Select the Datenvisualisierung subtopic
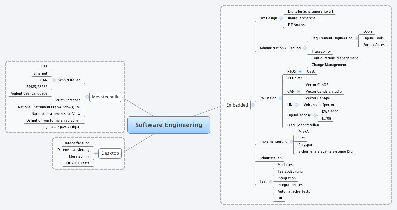 tap(73, 150)
